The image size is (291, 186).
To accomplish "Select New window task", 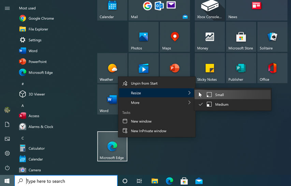I will click(157, 121).
